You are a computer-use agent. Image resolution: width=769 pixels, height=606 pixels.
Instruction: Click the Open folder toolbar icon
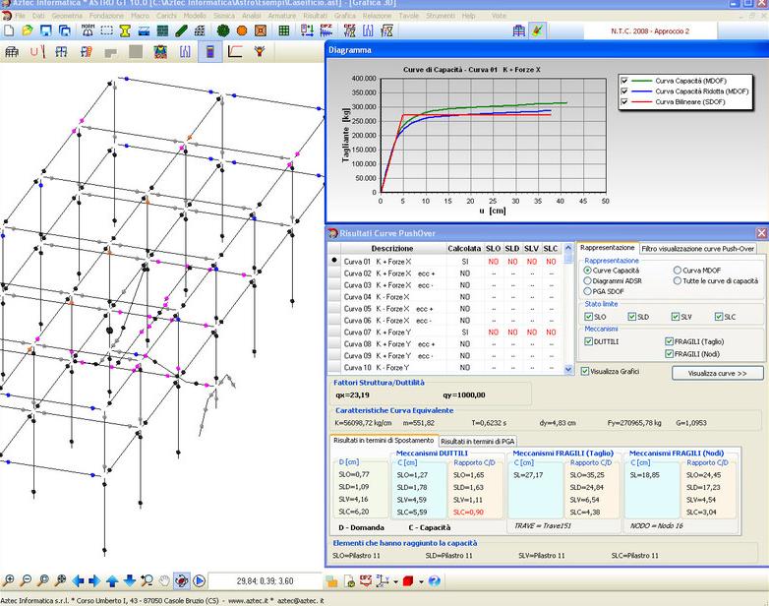click(x=27, y=31)
